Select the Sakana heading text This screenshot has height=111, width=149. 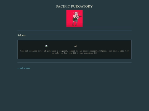coord(22,35)
